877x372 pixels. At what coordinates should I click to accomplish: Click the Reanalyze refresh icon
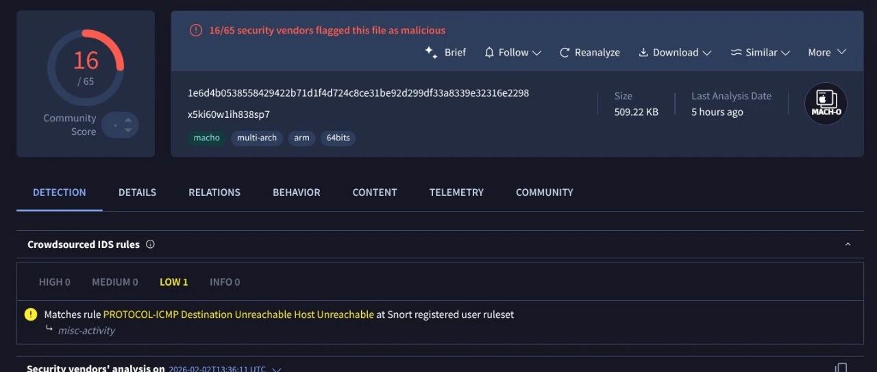[x=565, y=53]
